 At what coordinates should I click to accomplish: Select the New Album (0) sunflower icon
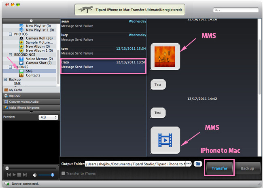coord(21,46)
